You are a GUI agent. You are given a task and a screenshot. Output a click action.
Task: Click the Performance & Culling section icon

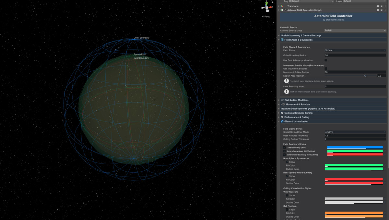[282, 117]
